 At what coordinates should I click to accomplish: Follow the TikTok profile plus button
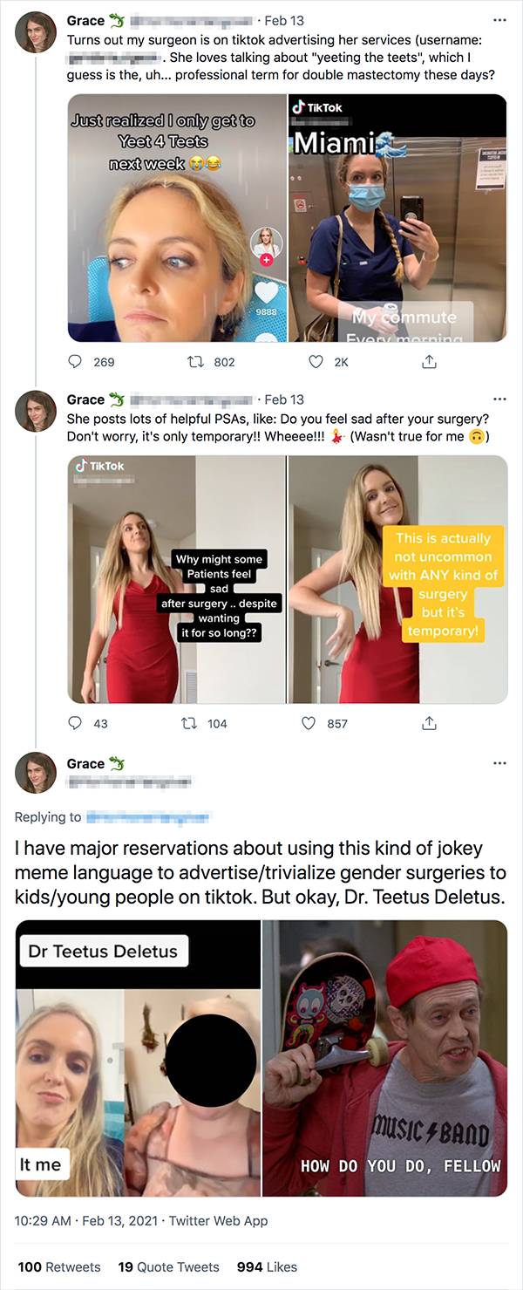(x=267, y=259)
